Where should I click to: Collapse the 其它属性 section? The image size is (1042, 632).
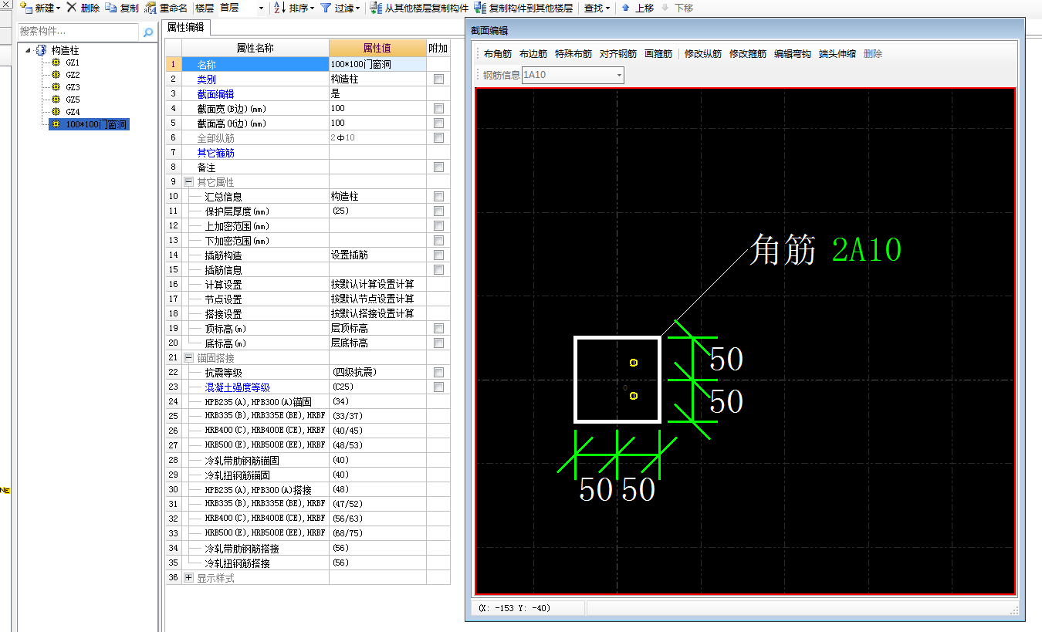(x=188, y=182)
